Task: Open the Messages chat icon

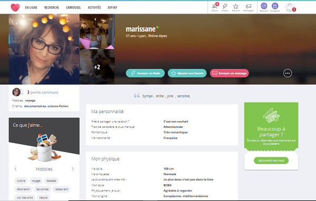Action: click(x=248, y=7)
